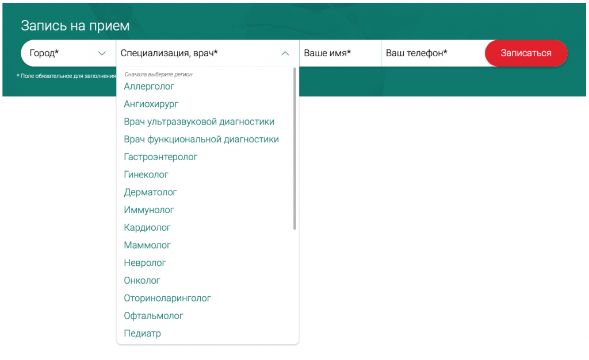The width and height of the screenshot is (589, 360).
Task: Open the Город city selector
Action: pos(68,53)
